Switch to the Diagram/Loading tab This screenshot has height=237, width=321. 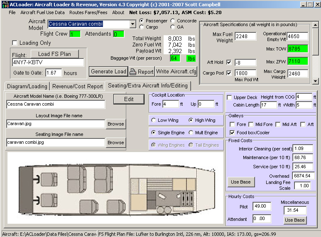tap(26, 86)
